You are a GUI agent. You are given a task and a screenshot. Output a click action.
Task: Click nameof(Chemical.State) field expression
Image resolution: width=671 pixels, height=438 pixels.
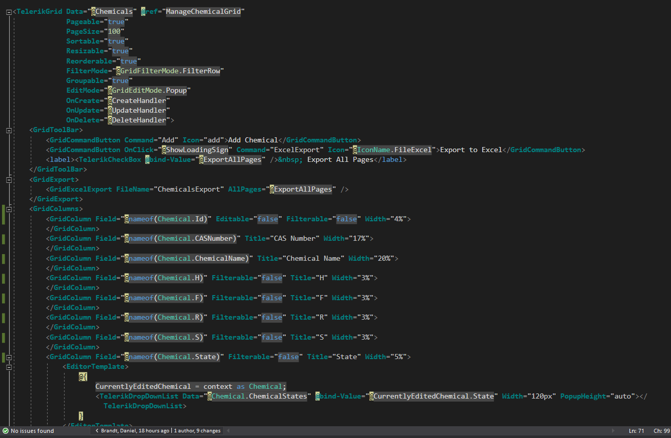172,357
